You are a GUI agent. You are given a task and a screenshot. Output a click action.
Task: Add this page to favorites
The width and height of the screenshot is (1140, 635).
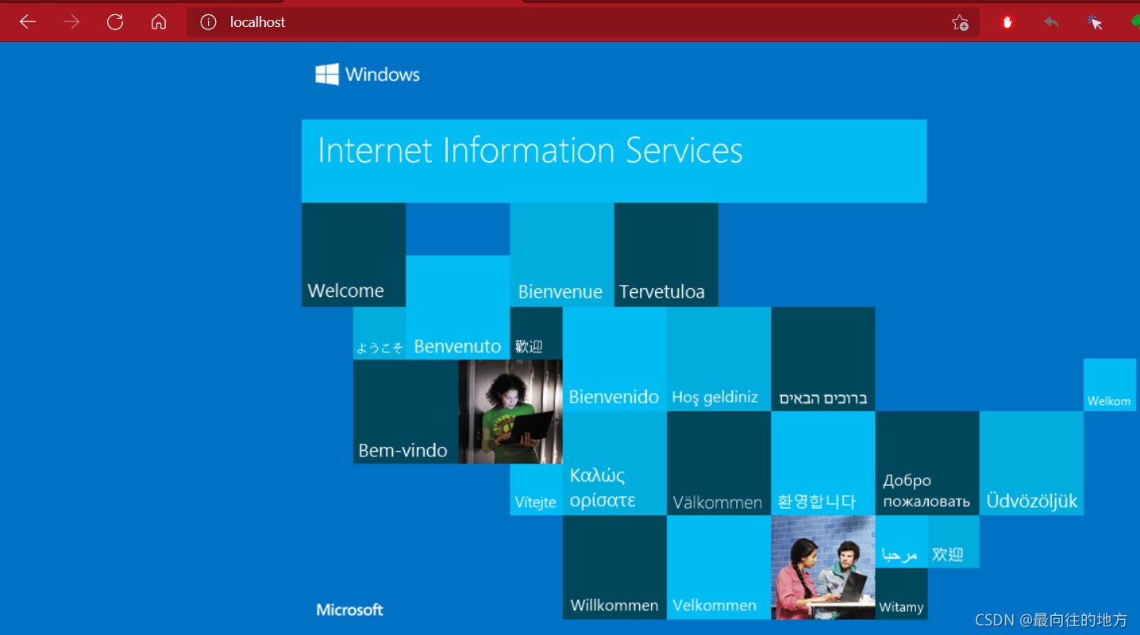pos(960,22)
